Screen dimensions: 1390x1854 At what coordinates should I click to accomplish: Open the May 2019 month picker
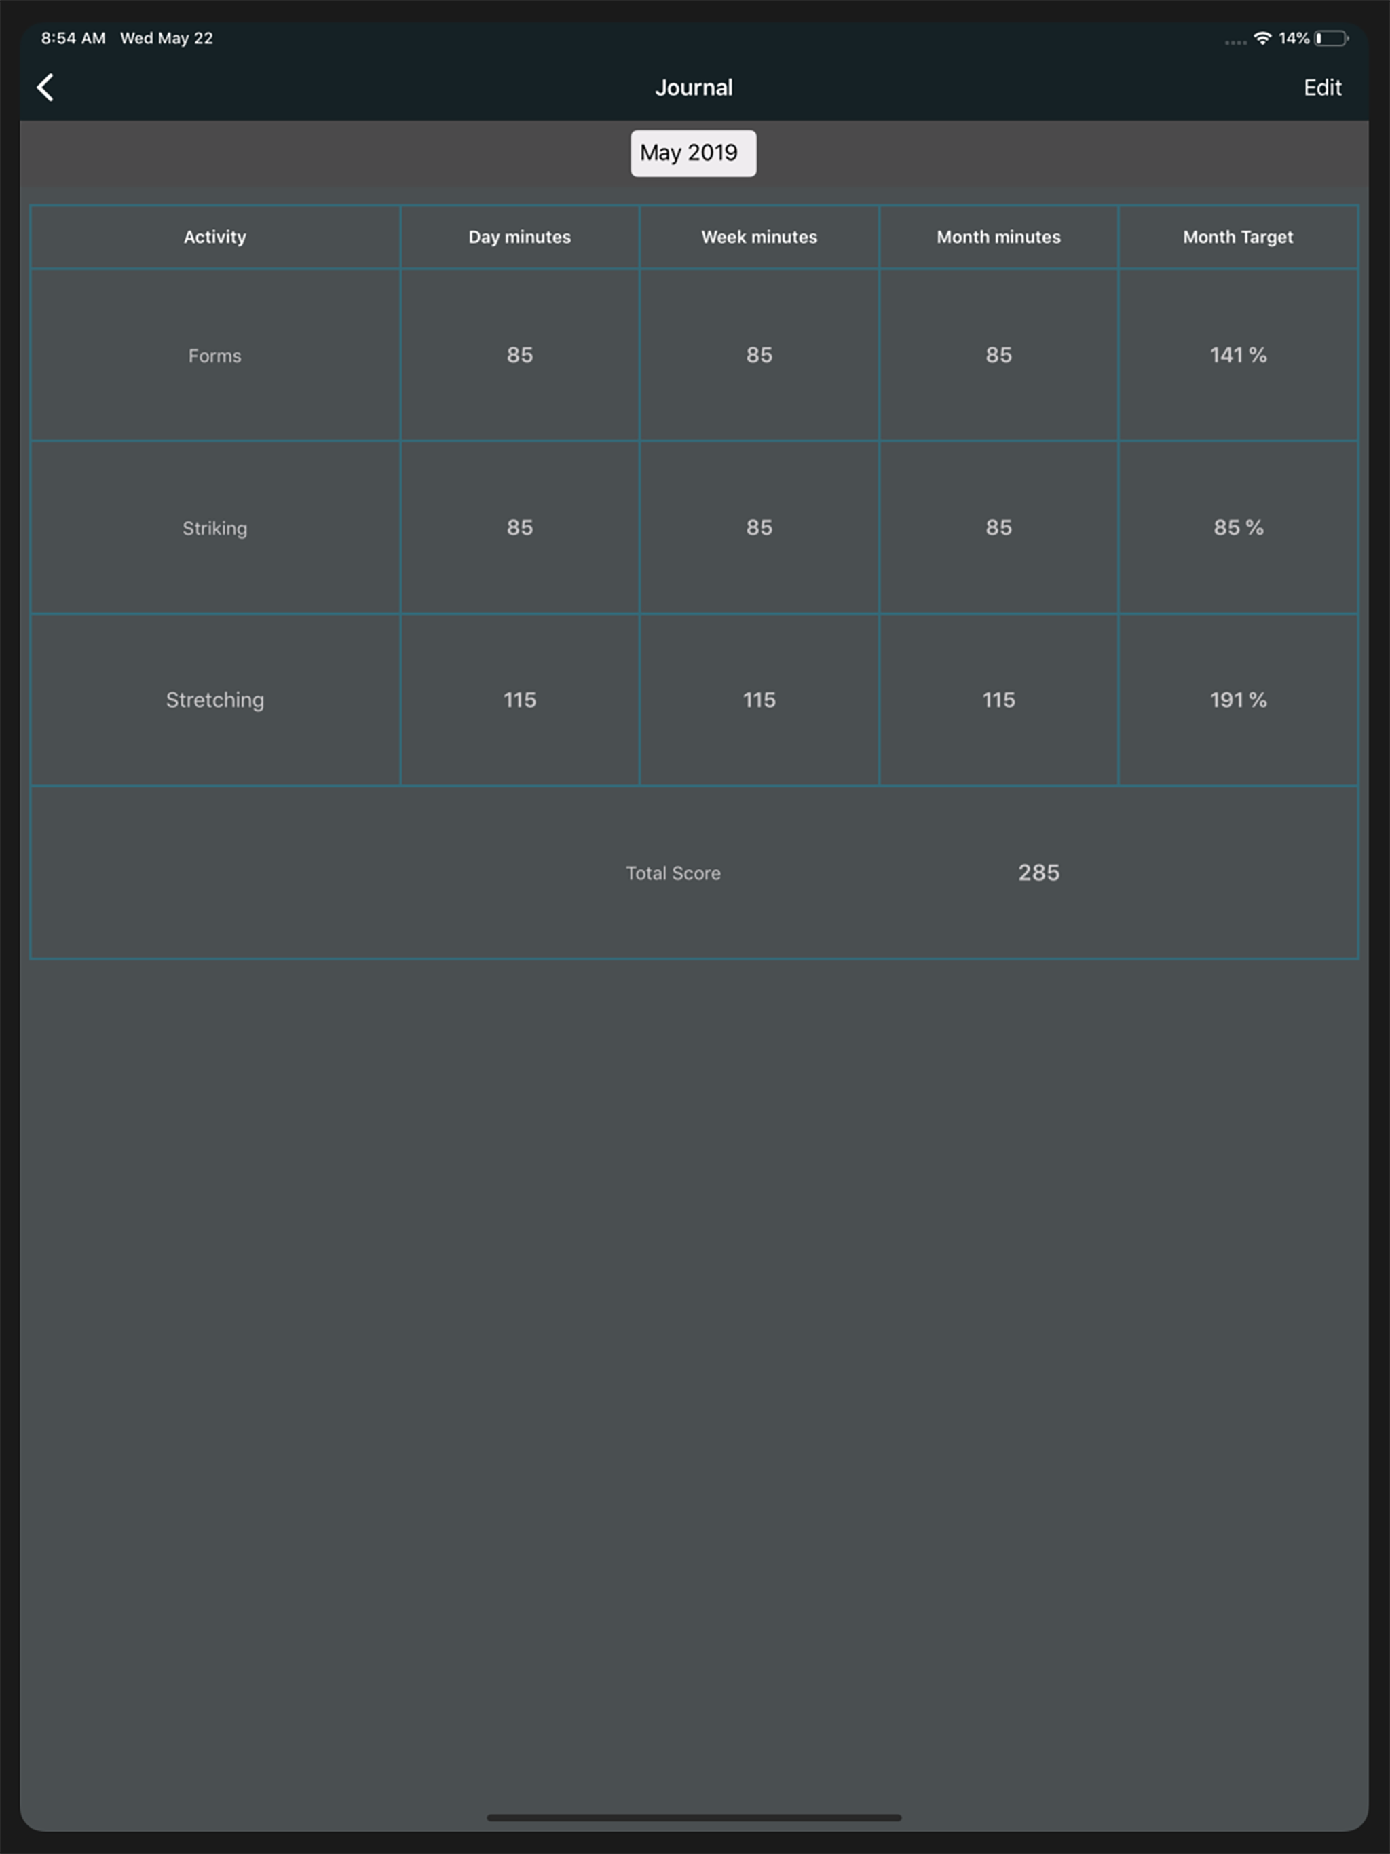pos(694,153)
